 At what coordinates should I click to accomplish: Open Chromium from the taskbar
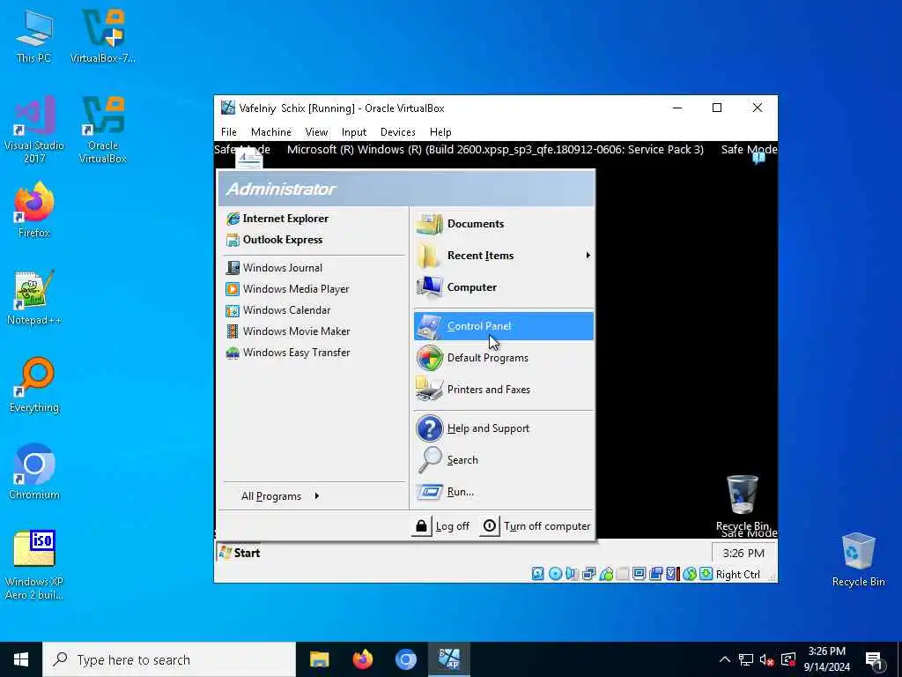[x=405, y=659]
